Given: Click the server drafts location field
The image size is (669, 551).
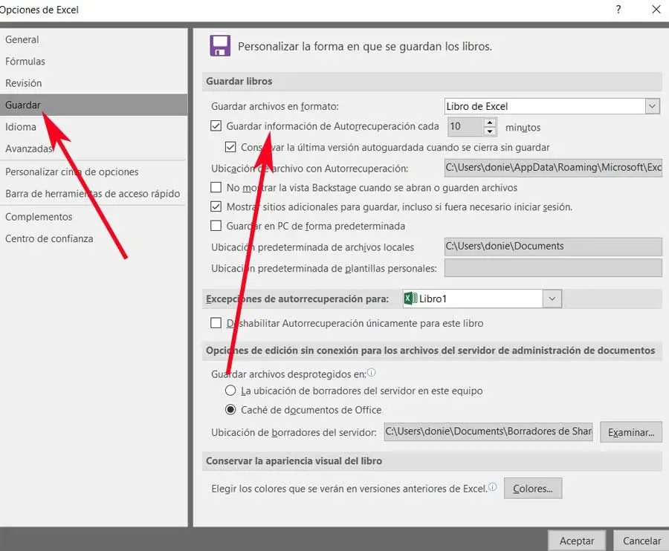Looking at the screenshot, I should pyautogui.click(x=488, y=431).
